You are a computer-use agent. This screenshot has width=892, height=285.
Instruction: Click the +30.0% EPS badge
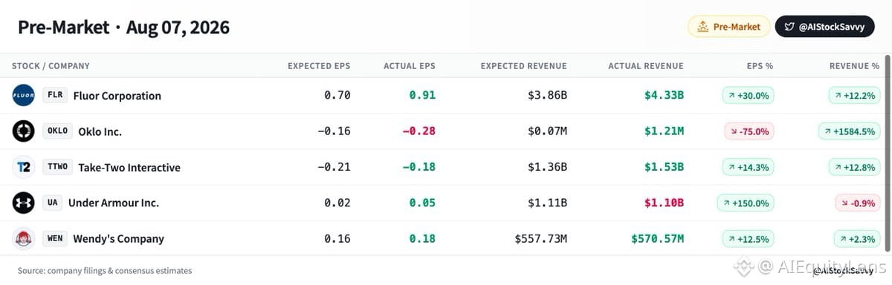click(749, 95)
